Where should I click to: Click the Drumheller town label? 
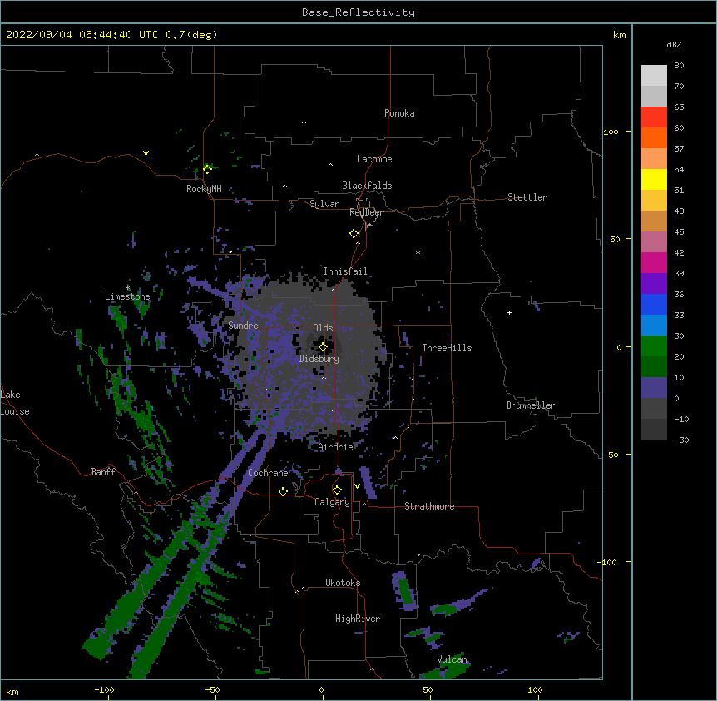531,405
